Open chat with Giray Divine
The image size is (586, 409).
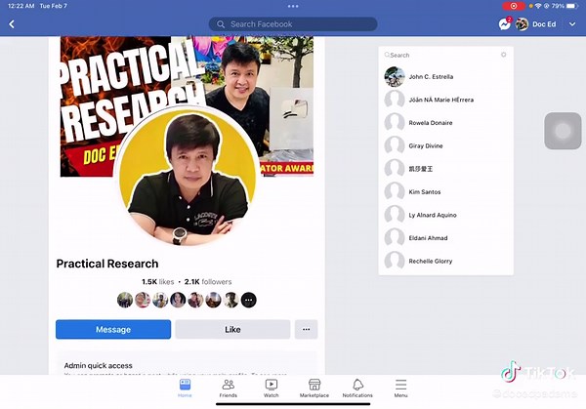pyautogui.click(x=446, y=145)
